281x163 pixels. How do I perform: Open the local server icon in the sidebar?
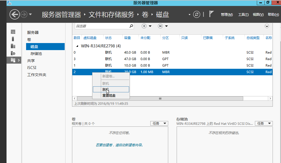pos(13,39)
